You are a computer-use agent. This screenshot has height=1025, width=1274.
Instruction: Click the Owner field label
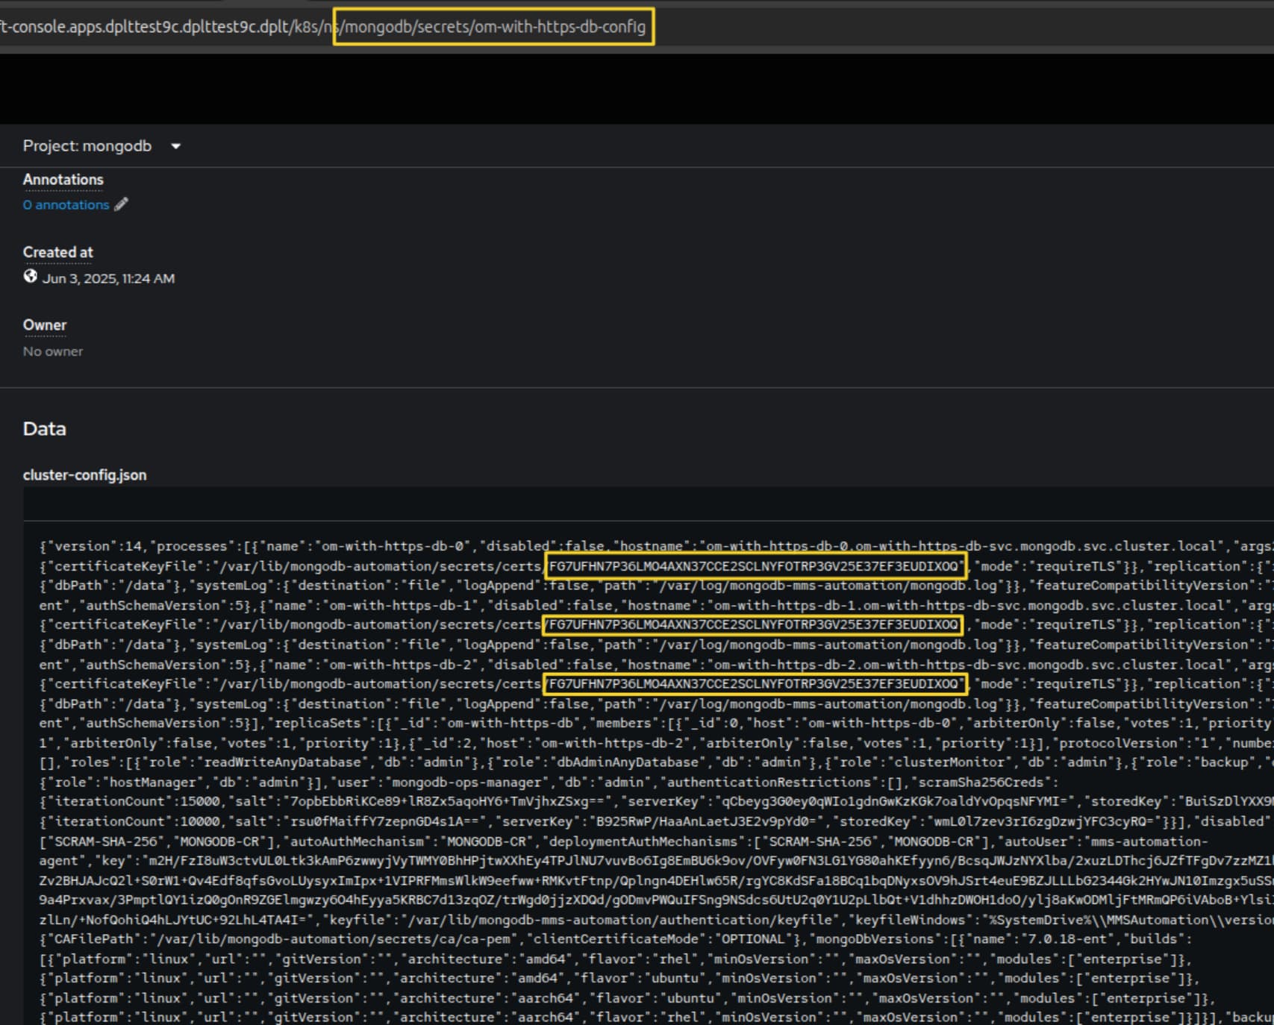(45, 325)
